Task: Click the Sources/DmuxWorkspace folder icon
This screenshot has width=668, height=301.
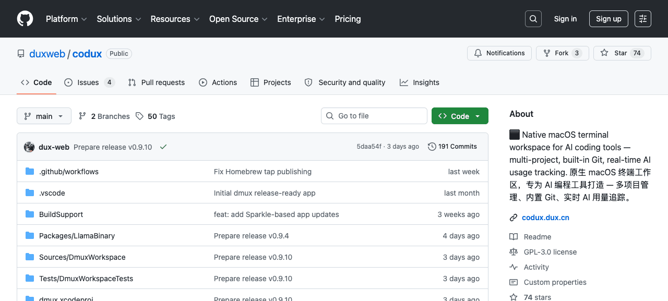Action: pyautogui.click(x=30, y=257)
